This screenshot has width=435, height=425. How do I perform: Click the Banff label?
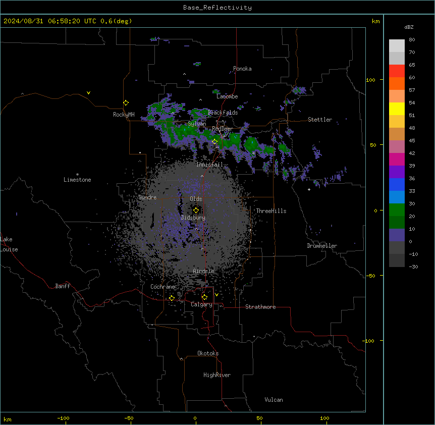coord(63,286)
